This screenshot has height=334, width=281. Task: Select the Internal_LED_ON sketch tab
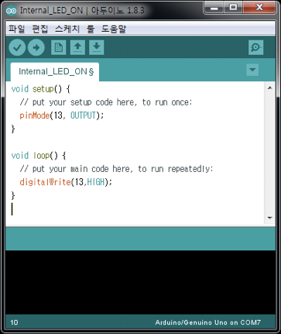pyautogui.click(x=55, y=71)
